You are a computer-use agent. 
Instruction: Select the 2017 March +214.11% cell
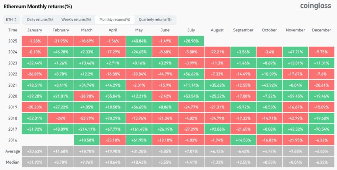[87, 129]
